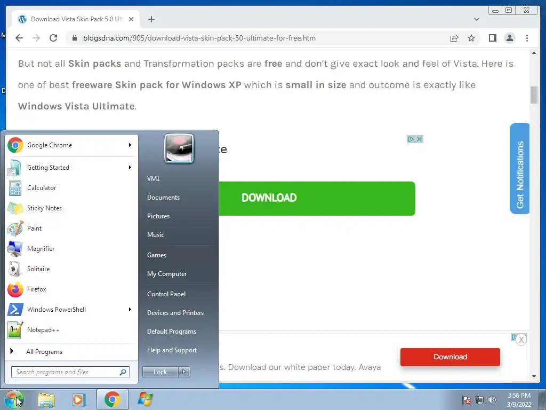Screen dimensions: 546x410
Task: Click the volume speaker tray icon
Action: pyautogui.click(x=492, y=400)
